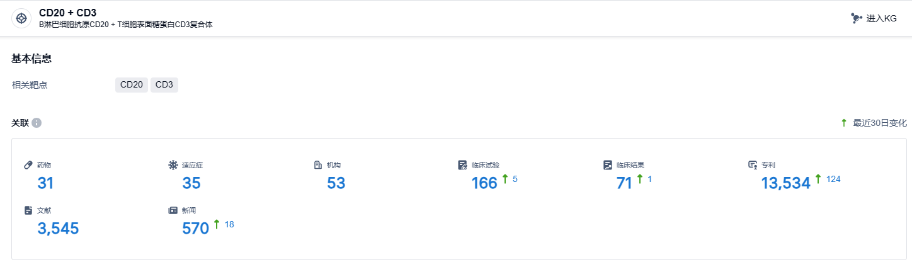Click the 机构 building icon

pyautogui.click(x=318, y=165)
